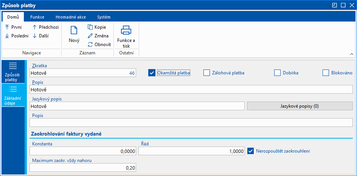Switch to the Domů ribbon tab
Viewport: 357px width, 176px height.
12,17
